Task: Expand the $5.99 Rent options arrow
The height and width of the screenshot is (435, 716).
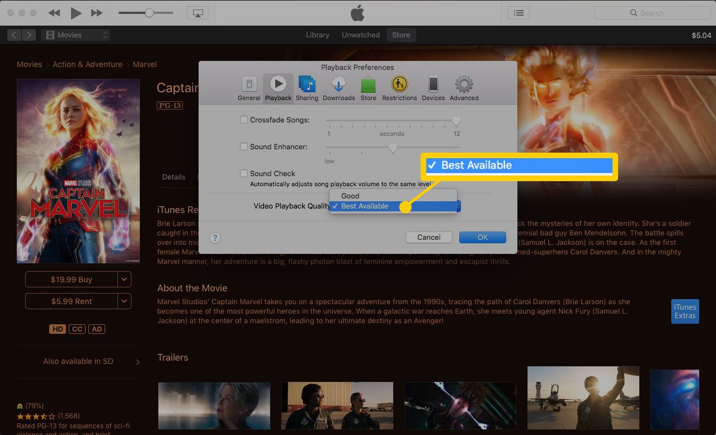Action: 124,301
